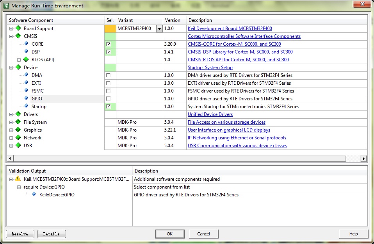Expand the Board Support tree node
This screenshot has height=244, width=374.
pyautogui.click(x=11, y=28)
